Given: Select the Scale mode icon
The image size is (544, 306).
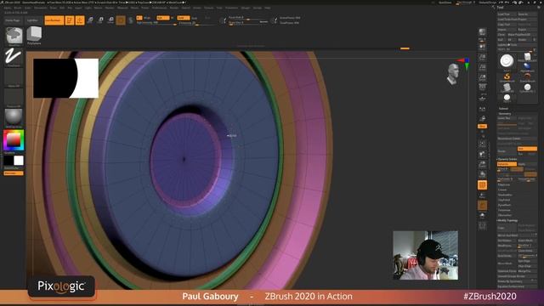Looking at the screenshot, I should [x=100, y=20].
